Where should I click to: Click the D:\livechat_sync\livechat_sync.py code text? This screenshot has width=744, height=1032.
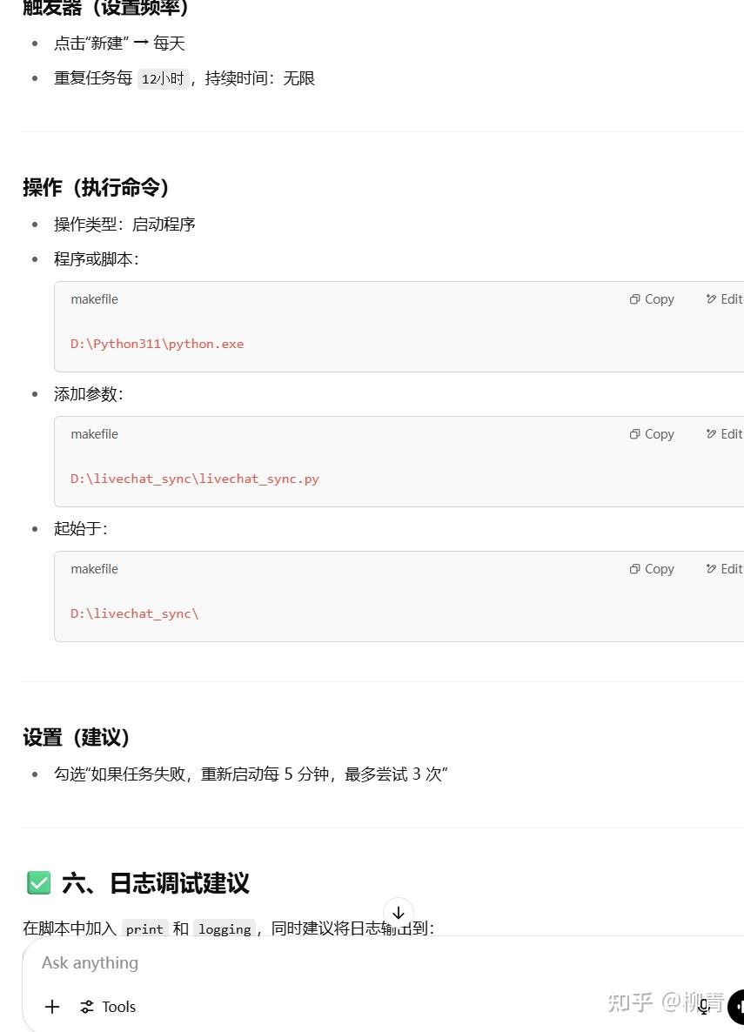point(195,478)
